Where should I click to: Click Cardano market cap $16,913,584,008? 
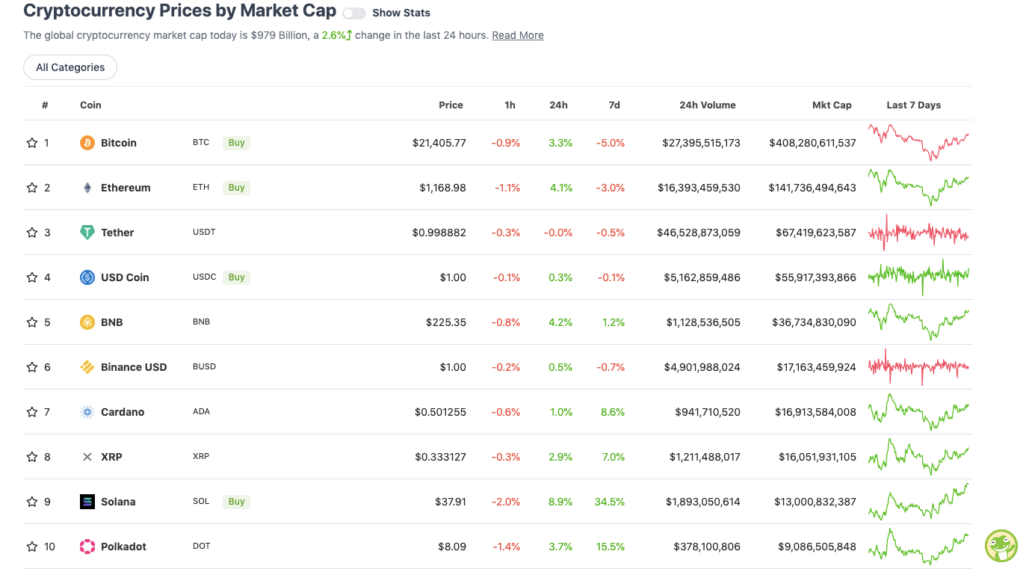pyautogui.click(x=815, y=412)
